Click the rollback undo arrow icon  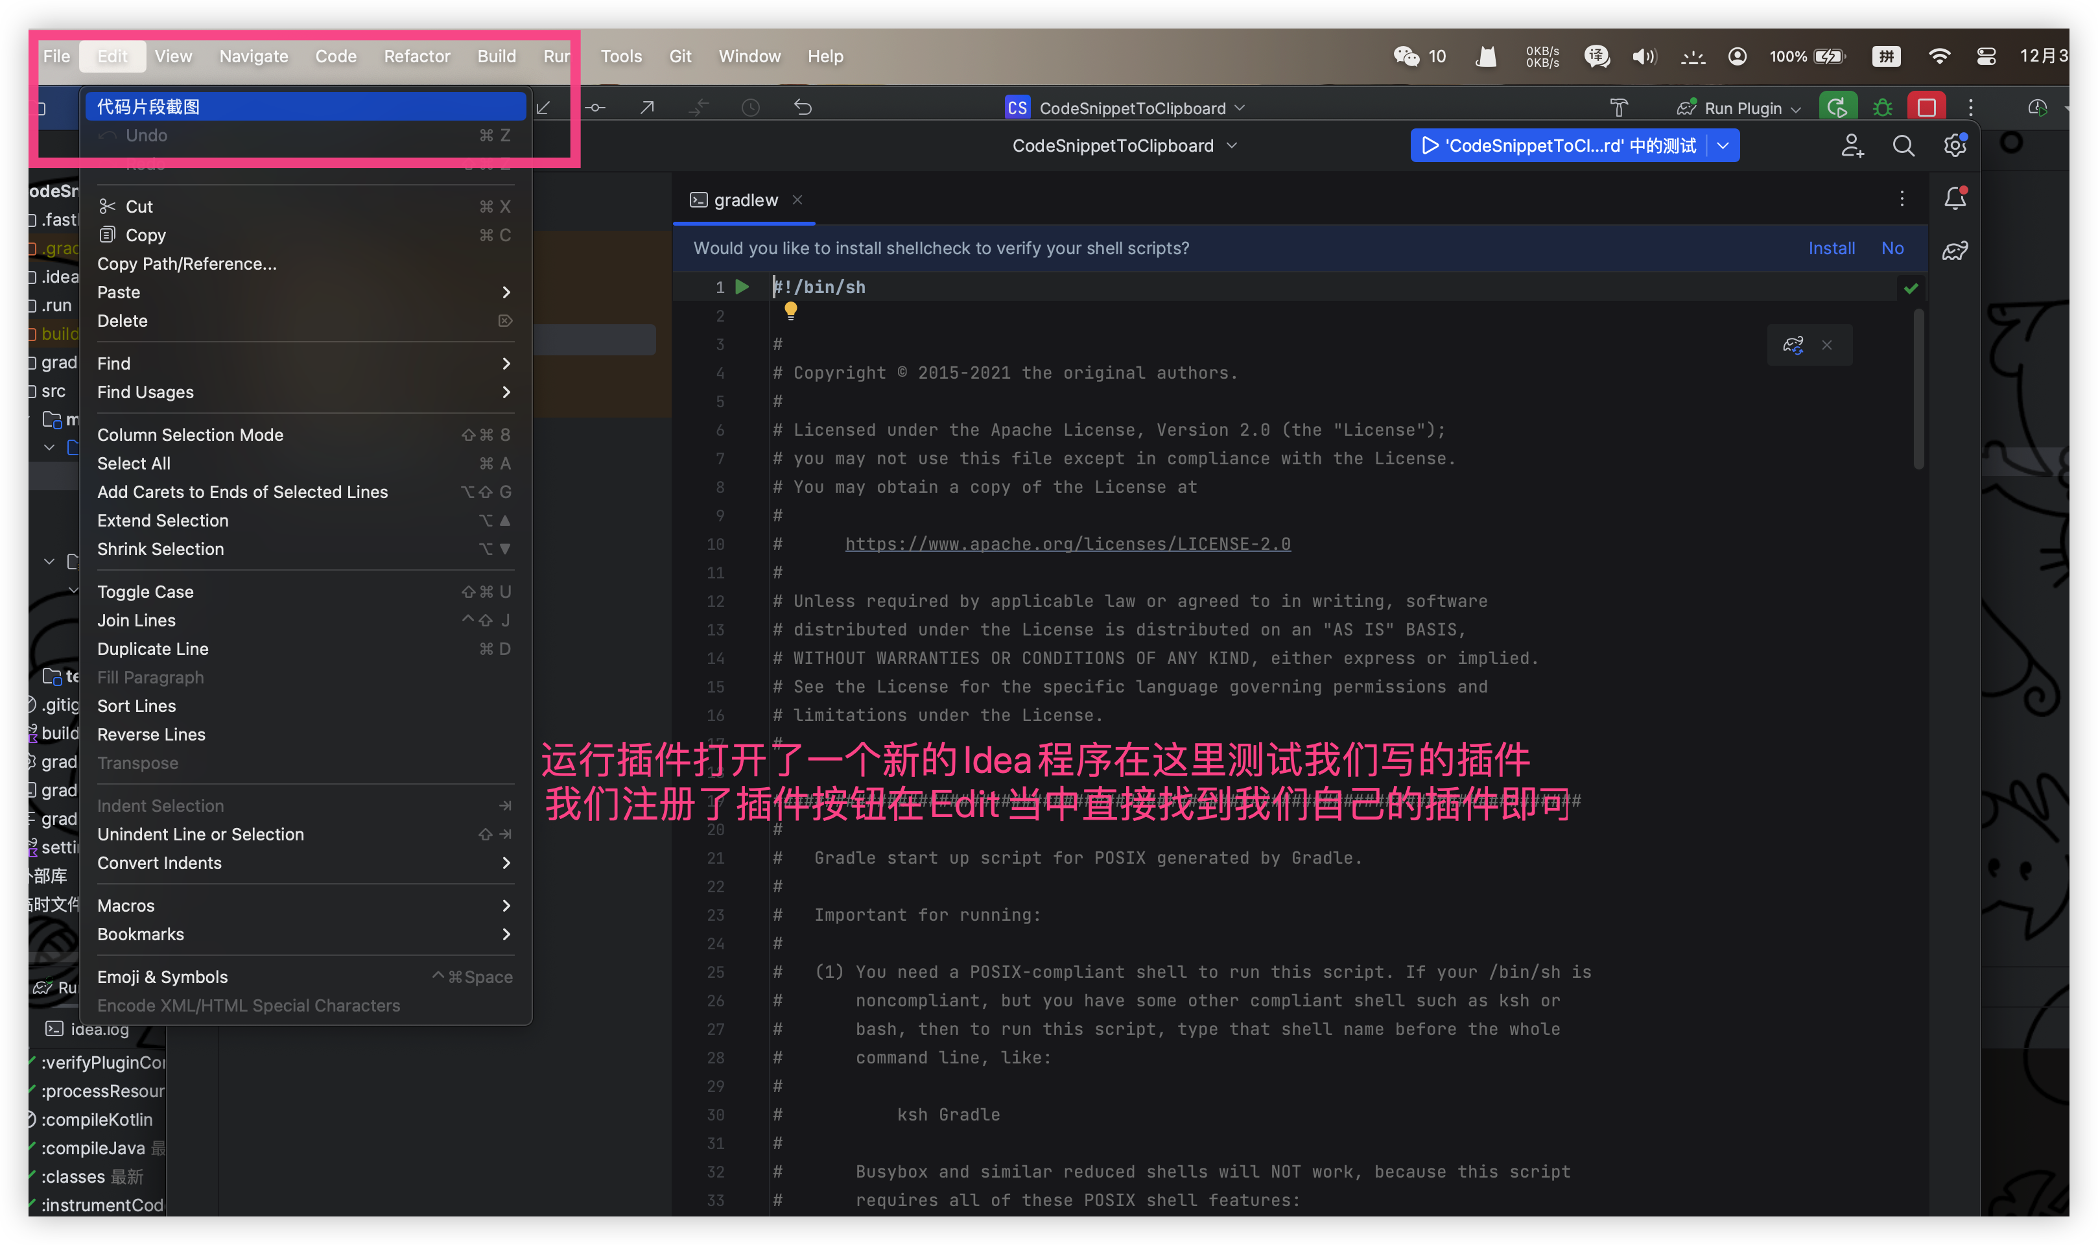(803, 106)
